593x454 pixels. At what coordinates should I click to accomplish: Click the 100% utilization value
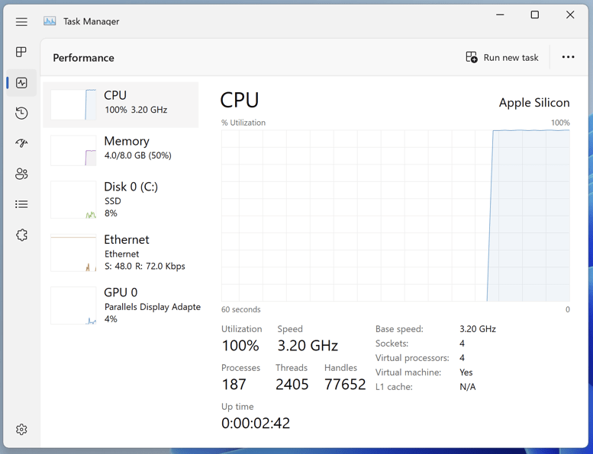coord(240,346)
